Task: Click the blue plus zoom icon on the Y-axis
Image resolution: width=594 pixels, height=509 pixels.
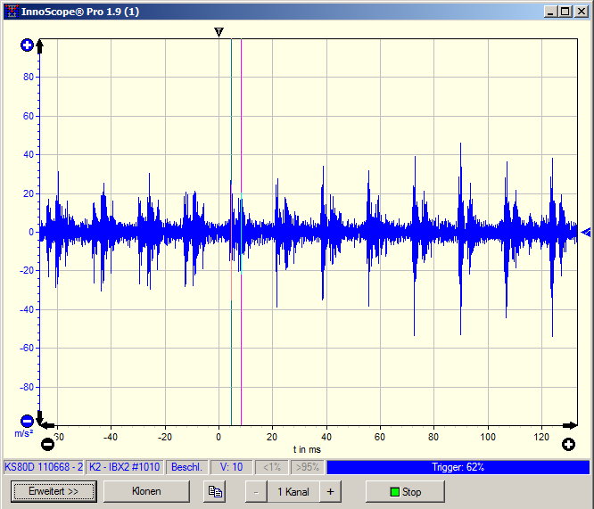Action: pyautogui.click(x=27, y=45)
